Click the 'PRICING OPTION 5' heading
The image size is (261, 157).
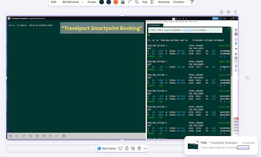[157, 107]
